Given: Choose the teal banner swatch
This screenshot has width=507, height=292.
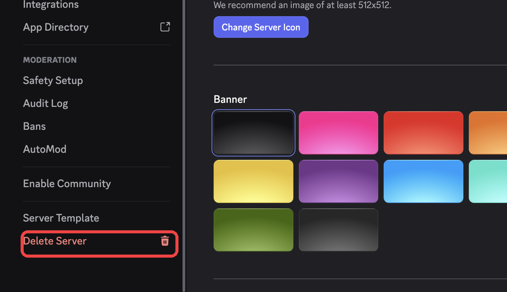Looking at the screenshot, I should tap(488, 181).
